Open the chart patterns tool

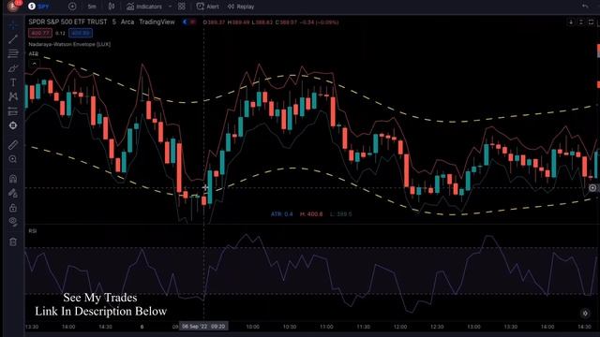pos(13,96)
